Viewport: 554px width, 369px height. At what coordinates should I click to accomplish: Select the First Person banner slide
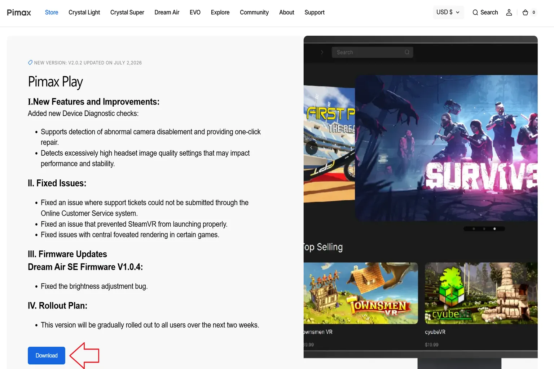(x=329, y=144)
